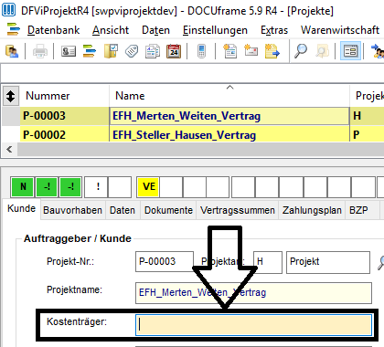The height and width of the screenshot is (347, 384).
Task: Open the Daten tab in project details
Action: click(123, 210)
